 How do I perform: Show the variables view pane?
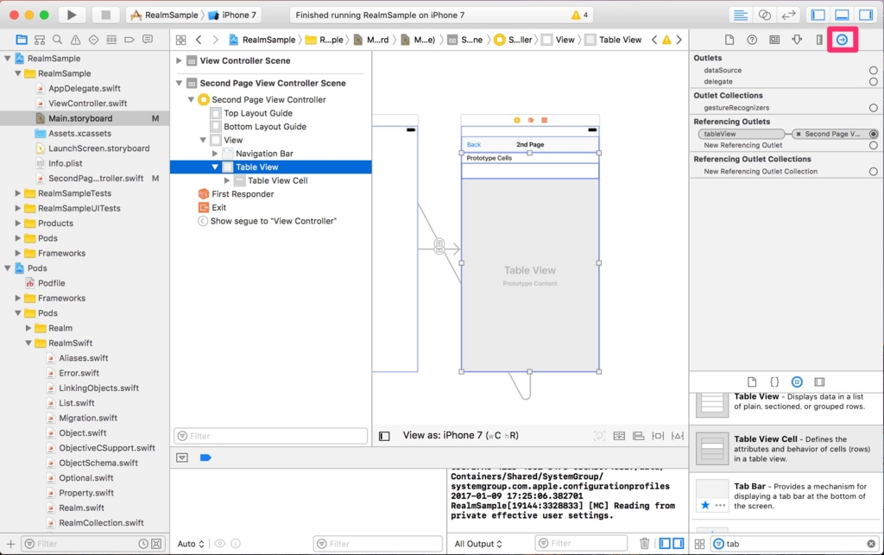(666, 543)
